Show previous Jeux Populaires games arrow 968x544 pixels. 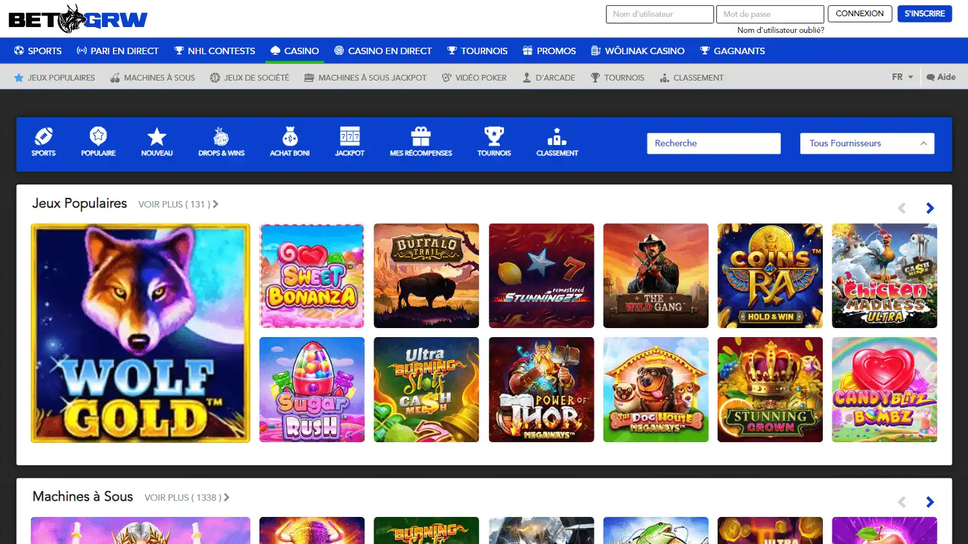[x=902, y=208]
